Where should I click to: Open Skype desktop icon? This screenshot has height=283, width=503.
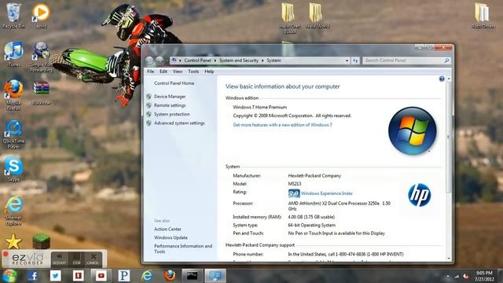(x=13, y=170)
